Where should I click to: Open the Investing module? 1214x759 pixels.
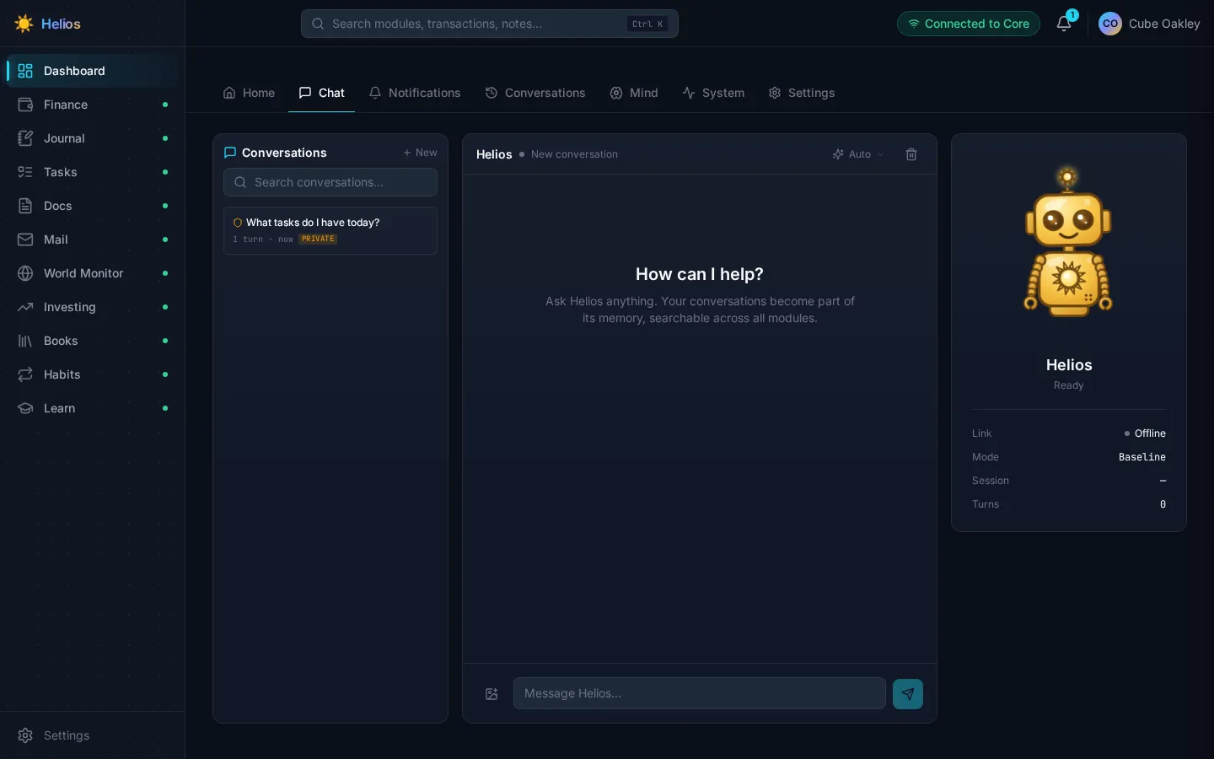click(92, 307)
